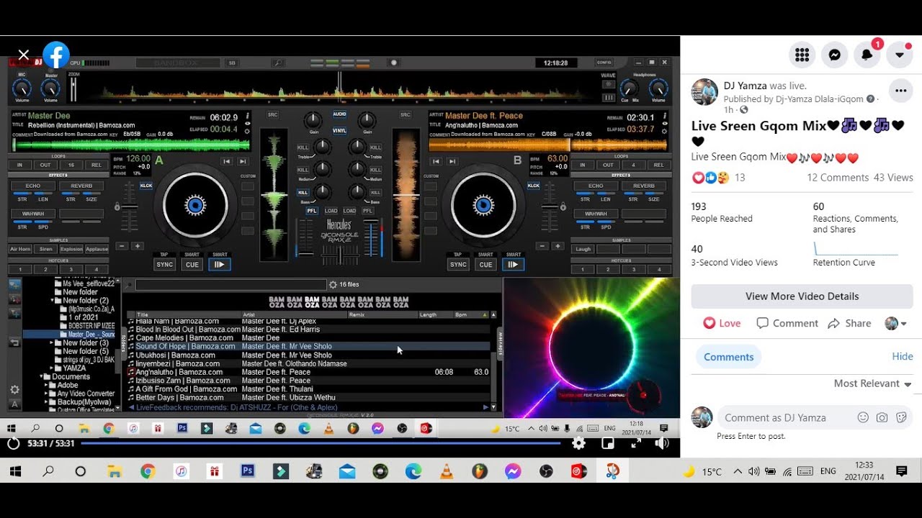Open the Dj-Yamza Dlala-iGqom publisher link

[x=819, y=99]
